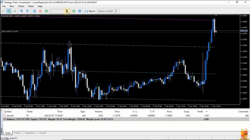Image resolution: width=250 pixels, height=140 pixels.
Task: Step forward to the next tick
Action: [80, 11]
